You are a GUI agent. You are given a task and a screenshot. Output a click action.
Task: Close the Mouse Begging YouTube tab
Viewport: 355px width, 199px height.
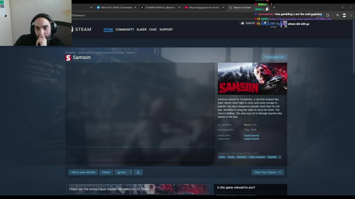(x=223, y=7)
